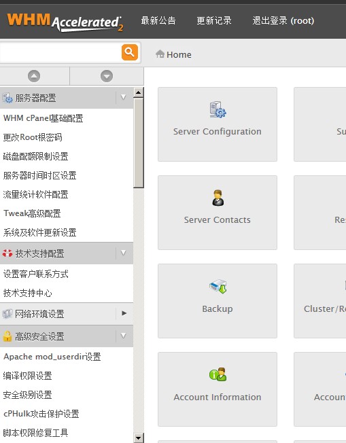The height and width of the screenshot is (443, 346).
Task: Click the WHM Accelerated logo
Action: pos(65,22)
